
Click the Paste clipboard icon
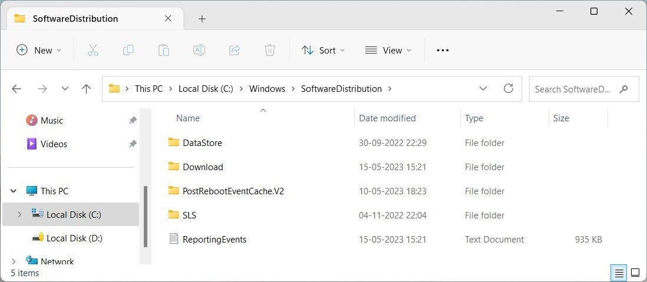(x=164, y=50)
